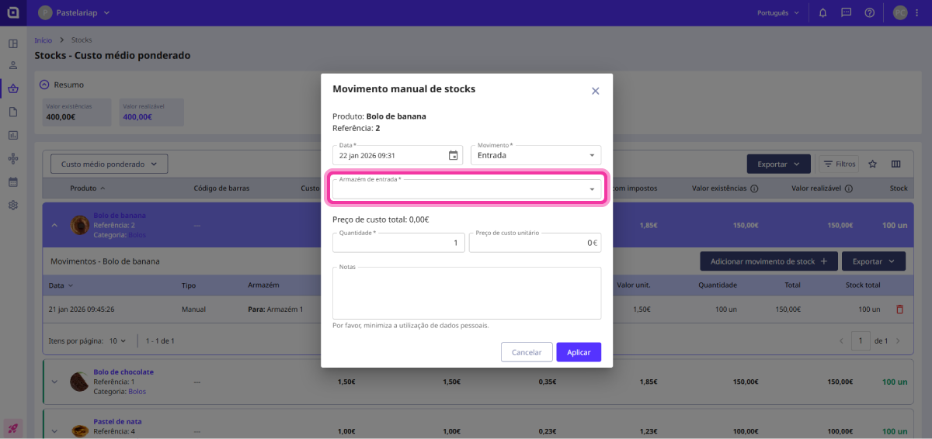Expand the Bolo de chocolate row
The width and height of the screenshot is (932, 439).
click(x=54, y=382)
